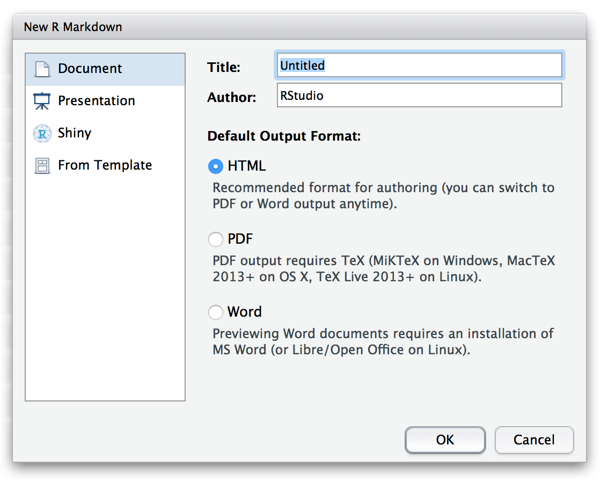Select the Shiny R logo icon
The width and height of the screenshot is (601, 482).
[42, 134]
